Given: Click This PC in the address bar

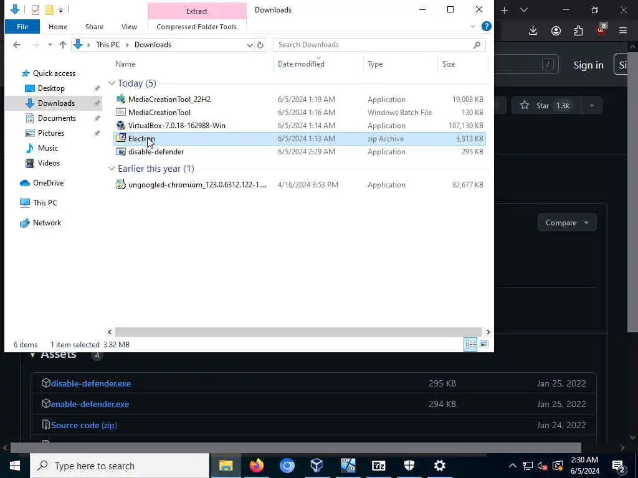Looking at the screenshot, I should [108, 45].
